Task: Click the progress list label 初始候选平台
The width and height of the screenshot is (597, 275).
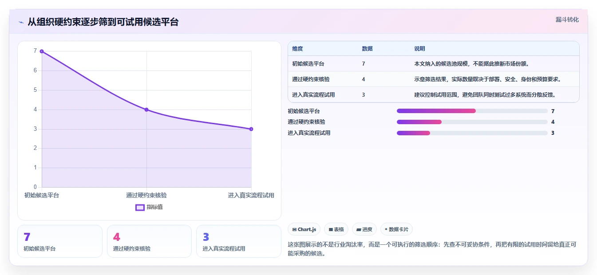Action: click(x=304, y=111)
